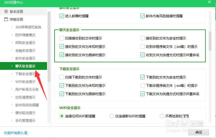Screen dimensions: 216x138
Task: Uncheck 进入邮箱时提醒 checkbox
Action: [62, 16]
